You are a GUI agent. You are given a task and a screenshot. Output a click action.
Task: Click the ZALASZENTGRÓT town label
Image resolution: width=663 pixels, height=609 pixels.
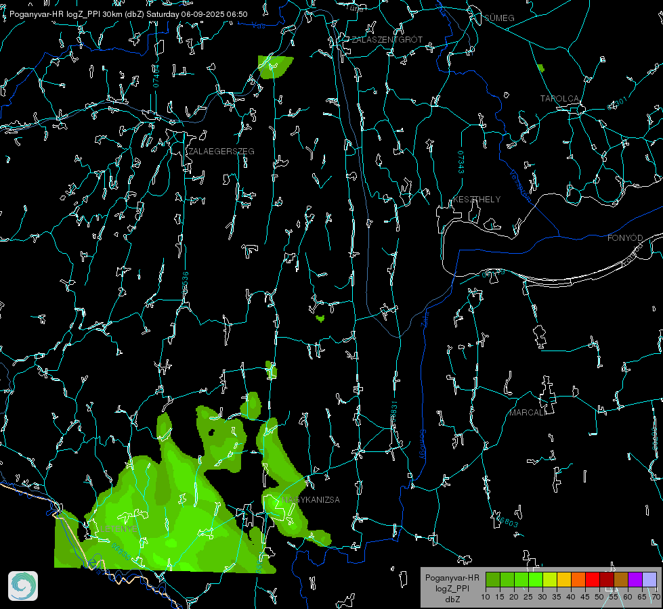coord(387,40)
